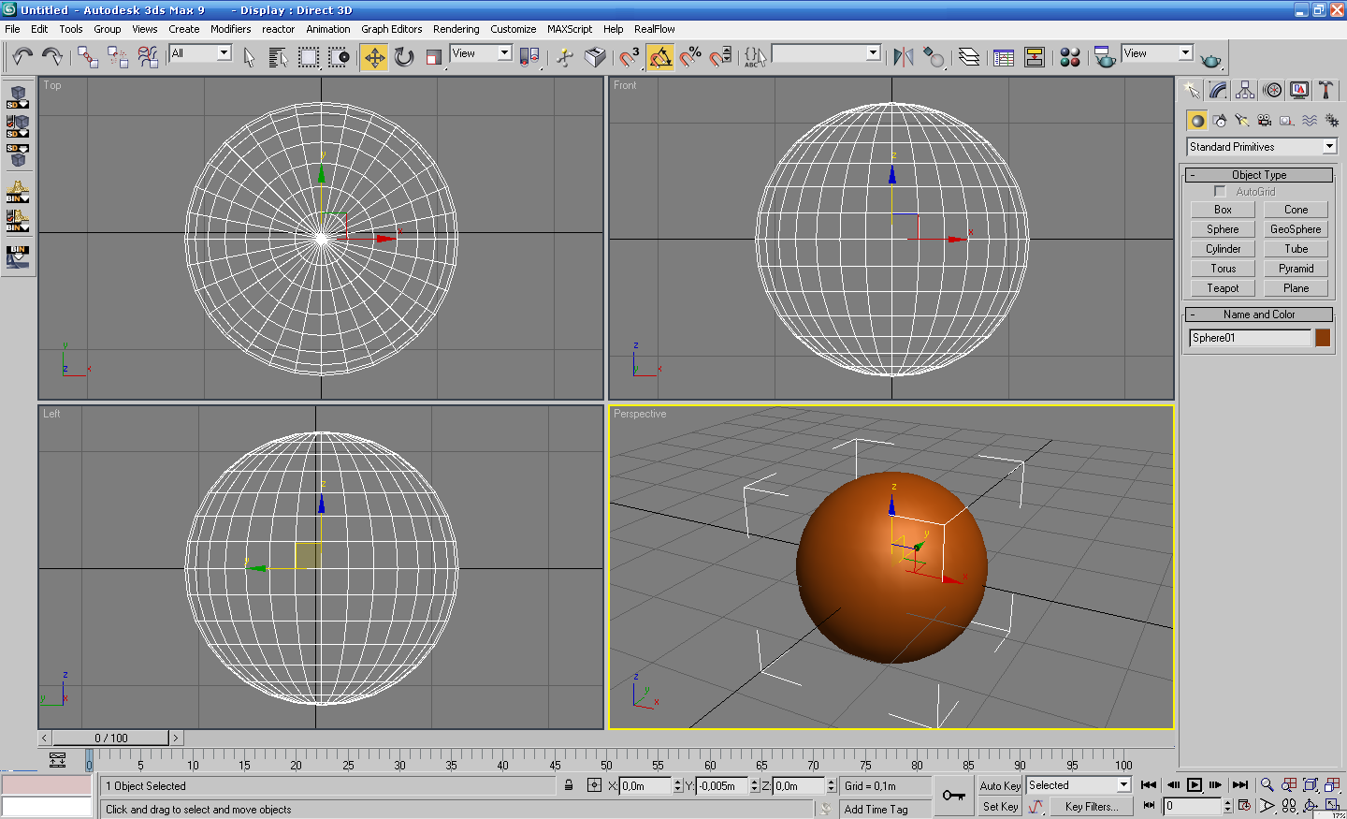Click the Zoom viewport tool
1347x819 pixels.
1267,785
